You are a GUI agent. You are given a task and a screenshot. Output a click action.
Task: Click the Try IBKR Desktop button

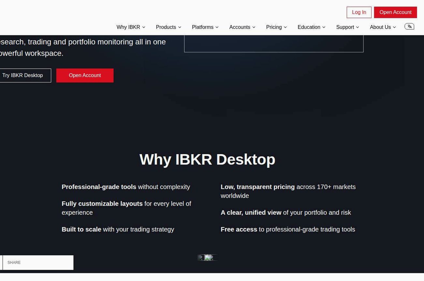[25, 75]
